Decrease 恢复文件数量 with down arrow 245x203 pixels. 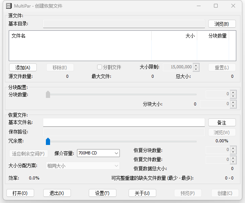233,162
